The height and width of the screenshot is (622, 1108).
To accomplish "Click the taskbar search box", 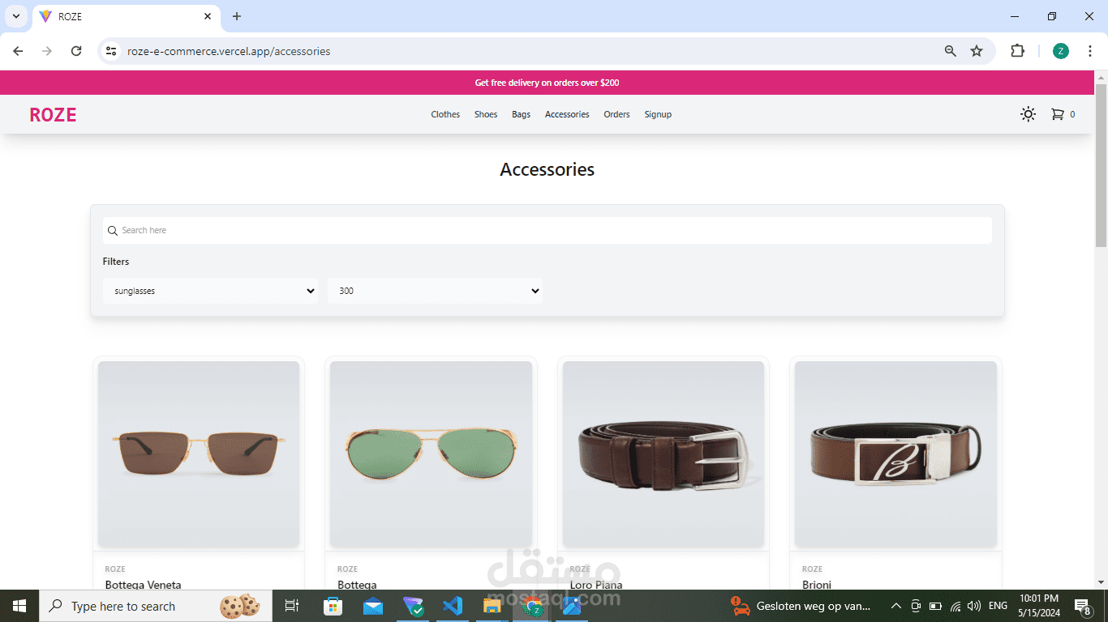I will [x=156, y=606].
